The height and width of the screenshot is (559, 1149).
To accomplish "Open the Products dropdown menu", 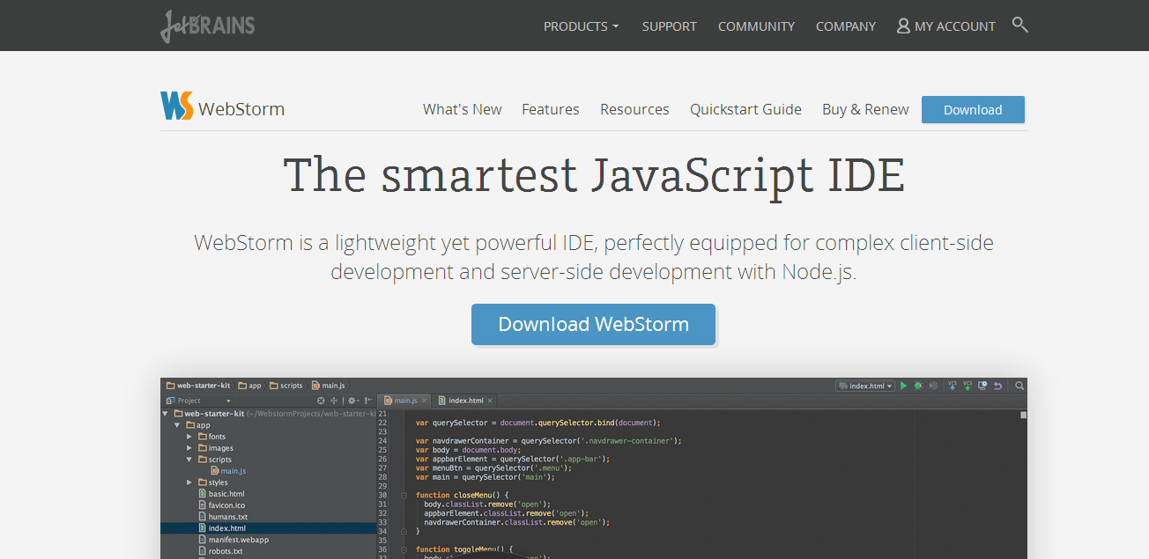I will 581,26.
